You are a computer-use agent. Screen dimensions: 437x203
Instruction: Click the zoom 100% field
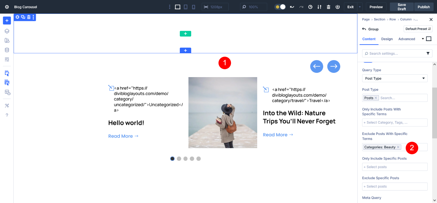[x=253, y=7]
